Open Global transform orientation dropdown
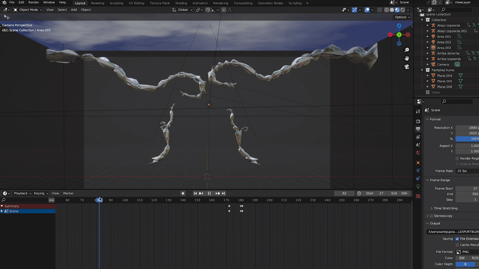This screenshot has width=479, height=269. click(x=183, y=10)
